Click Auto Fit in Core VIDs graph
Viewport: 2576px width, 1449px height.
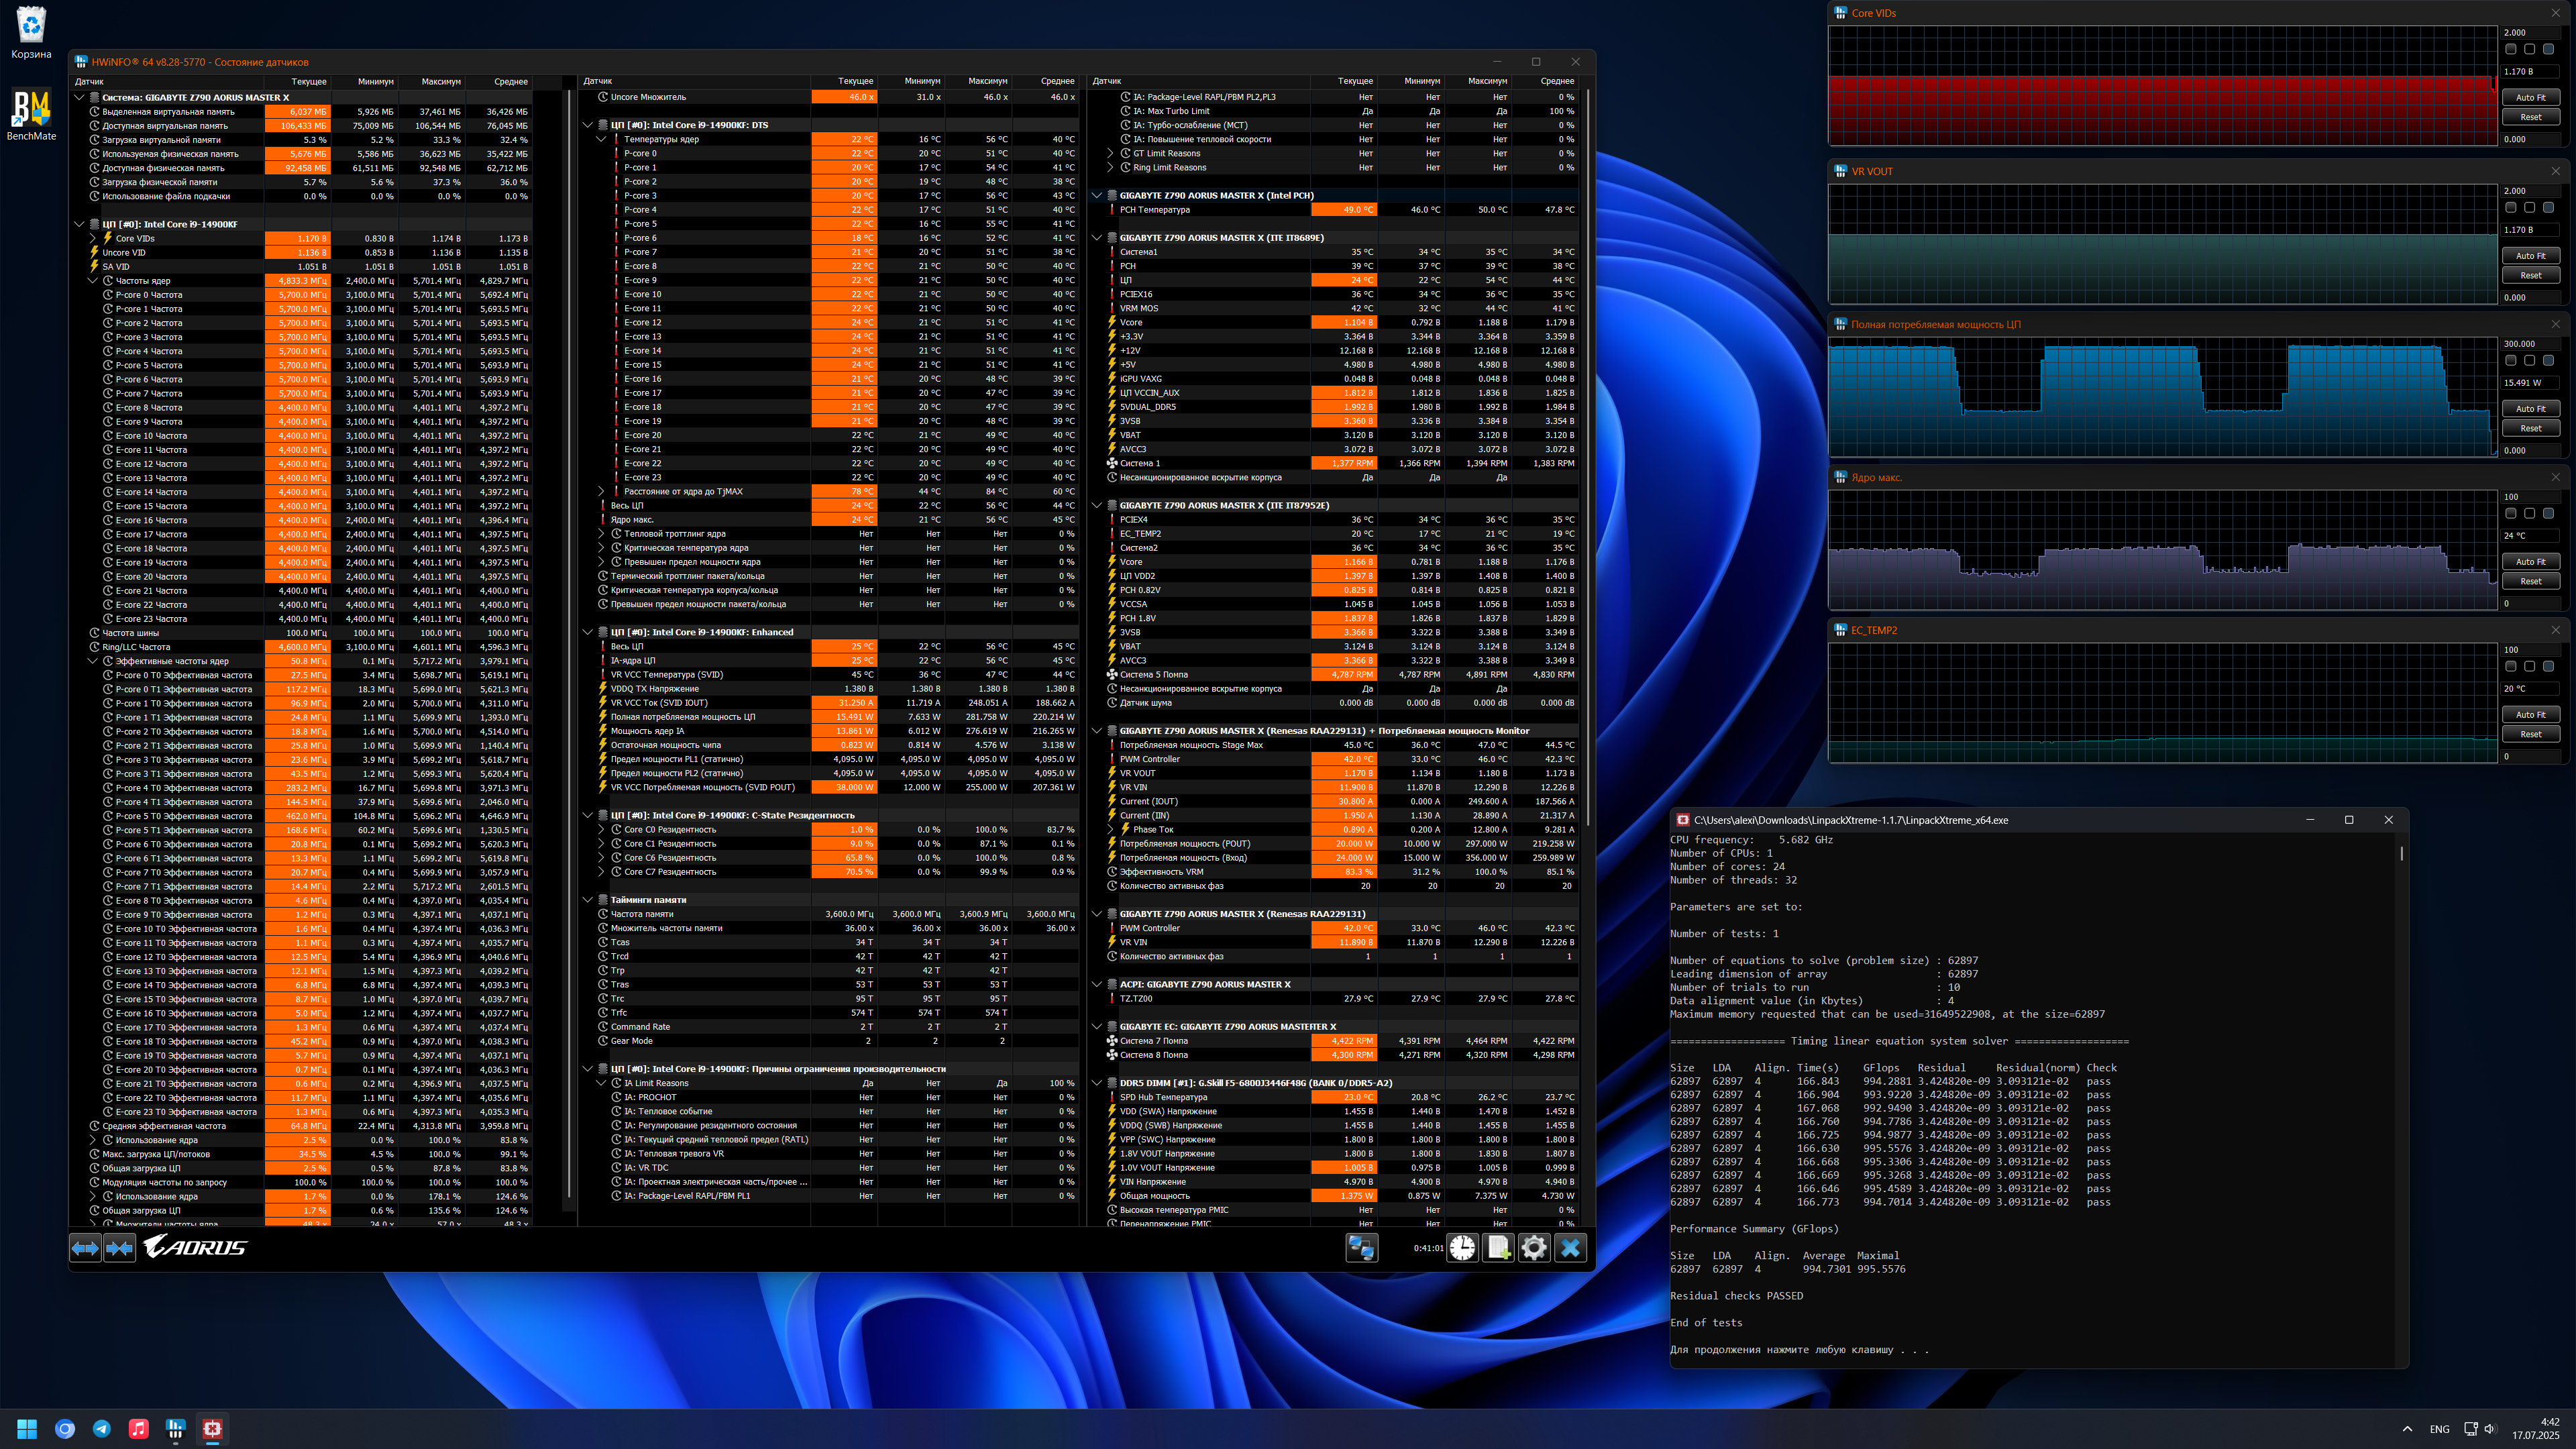[x=2530, y=97]
